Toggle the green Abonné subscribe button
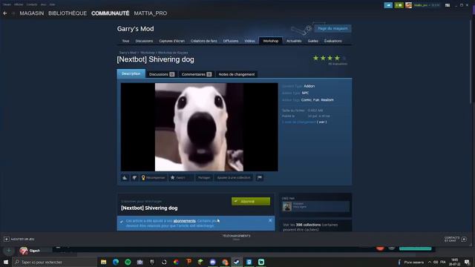Viewport: 475px width, 267px height. (x=251, y=201)
